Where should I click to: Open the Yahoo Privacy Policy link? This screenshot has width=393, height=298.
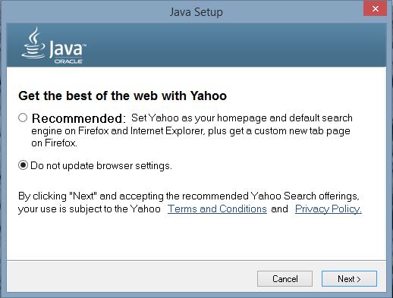pos(329,209)
